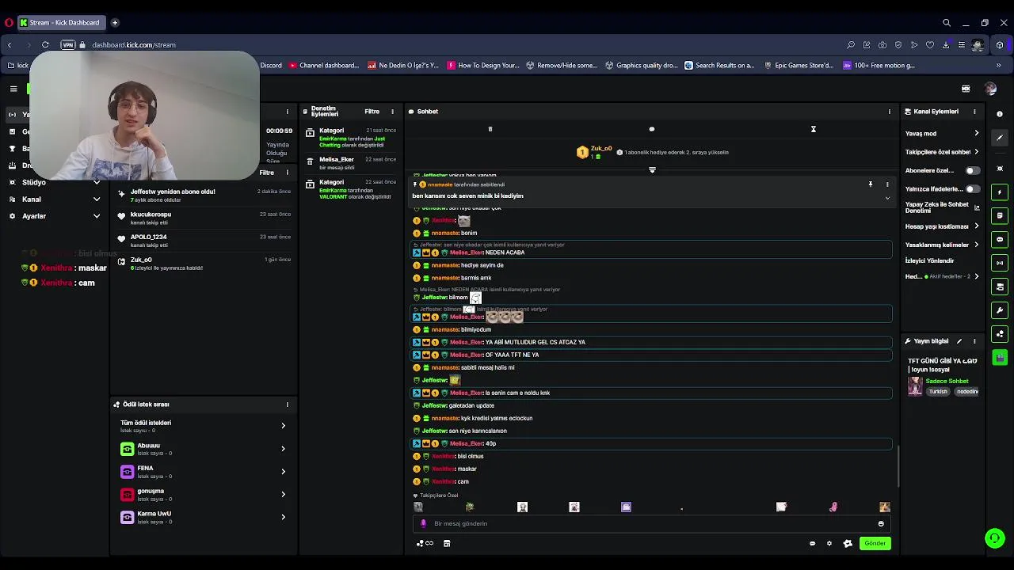1014x570 pixels.
Task: Click the broadcast signal icon in right toolbar
Action: [x=1000, y=263]
